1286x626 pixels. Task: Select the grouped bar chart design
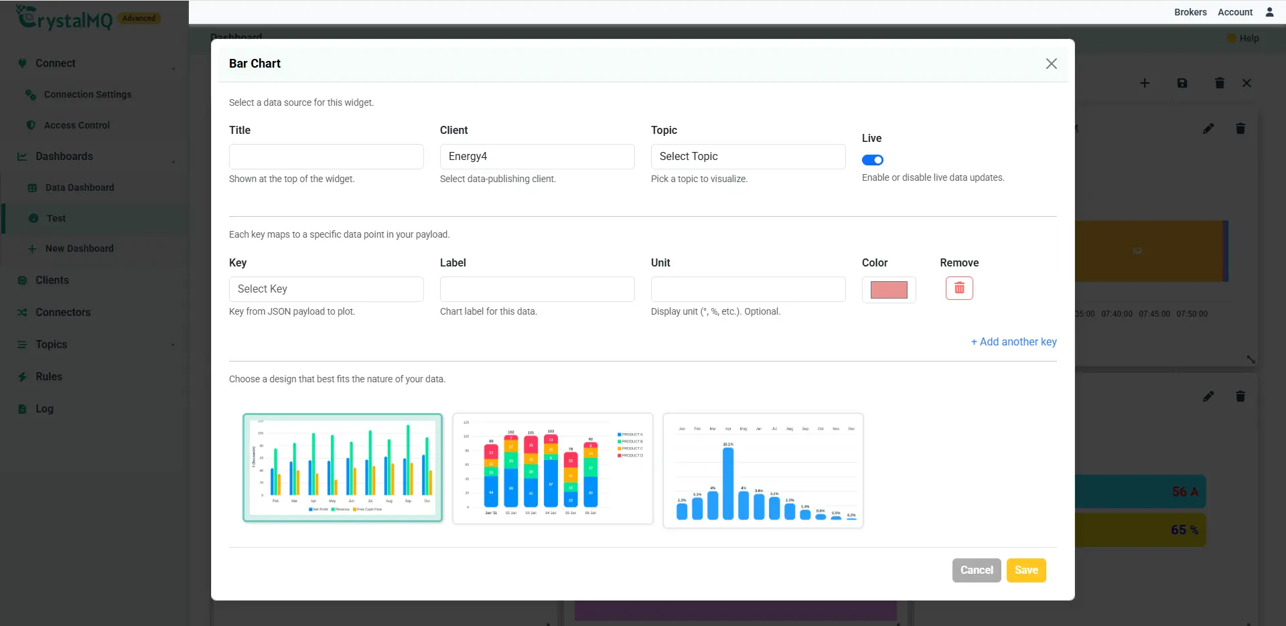pyautogui.click(x=342, y=467)
